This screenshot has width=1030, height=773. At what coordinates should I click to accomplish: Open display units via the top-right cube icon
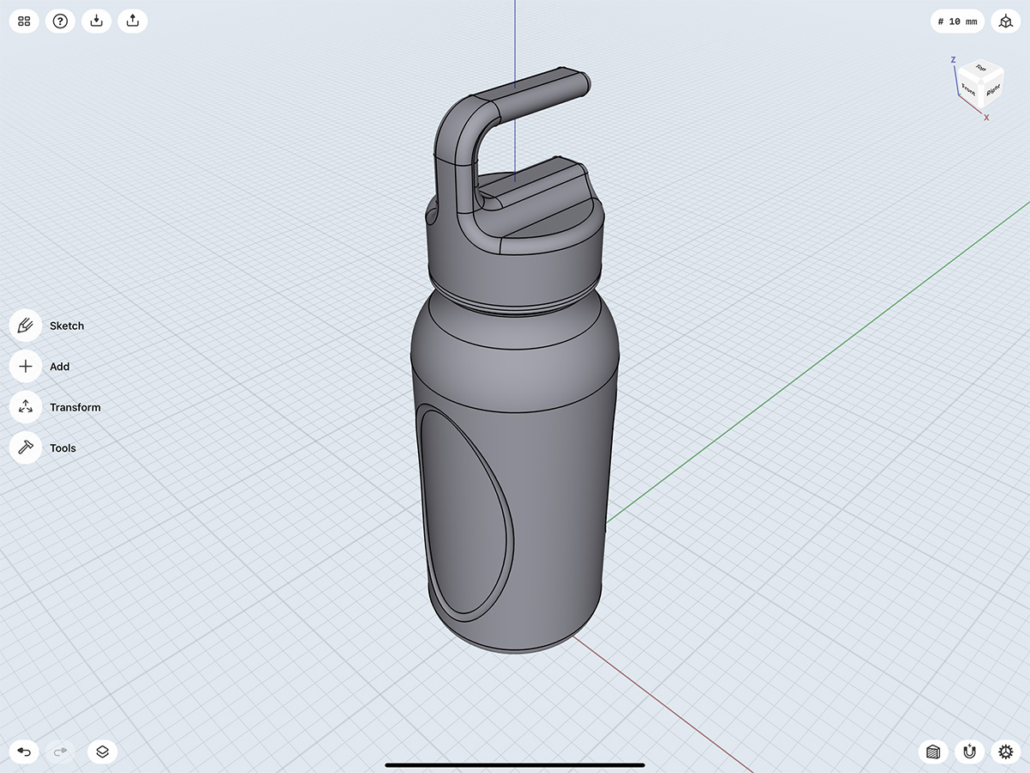(x=1005, y=21)
